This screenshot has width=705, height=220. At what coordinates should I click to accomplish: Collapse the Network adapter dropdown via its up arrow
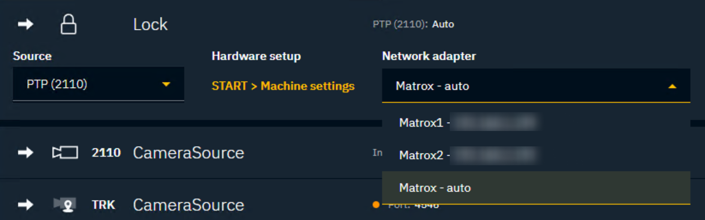click(672, 86)
